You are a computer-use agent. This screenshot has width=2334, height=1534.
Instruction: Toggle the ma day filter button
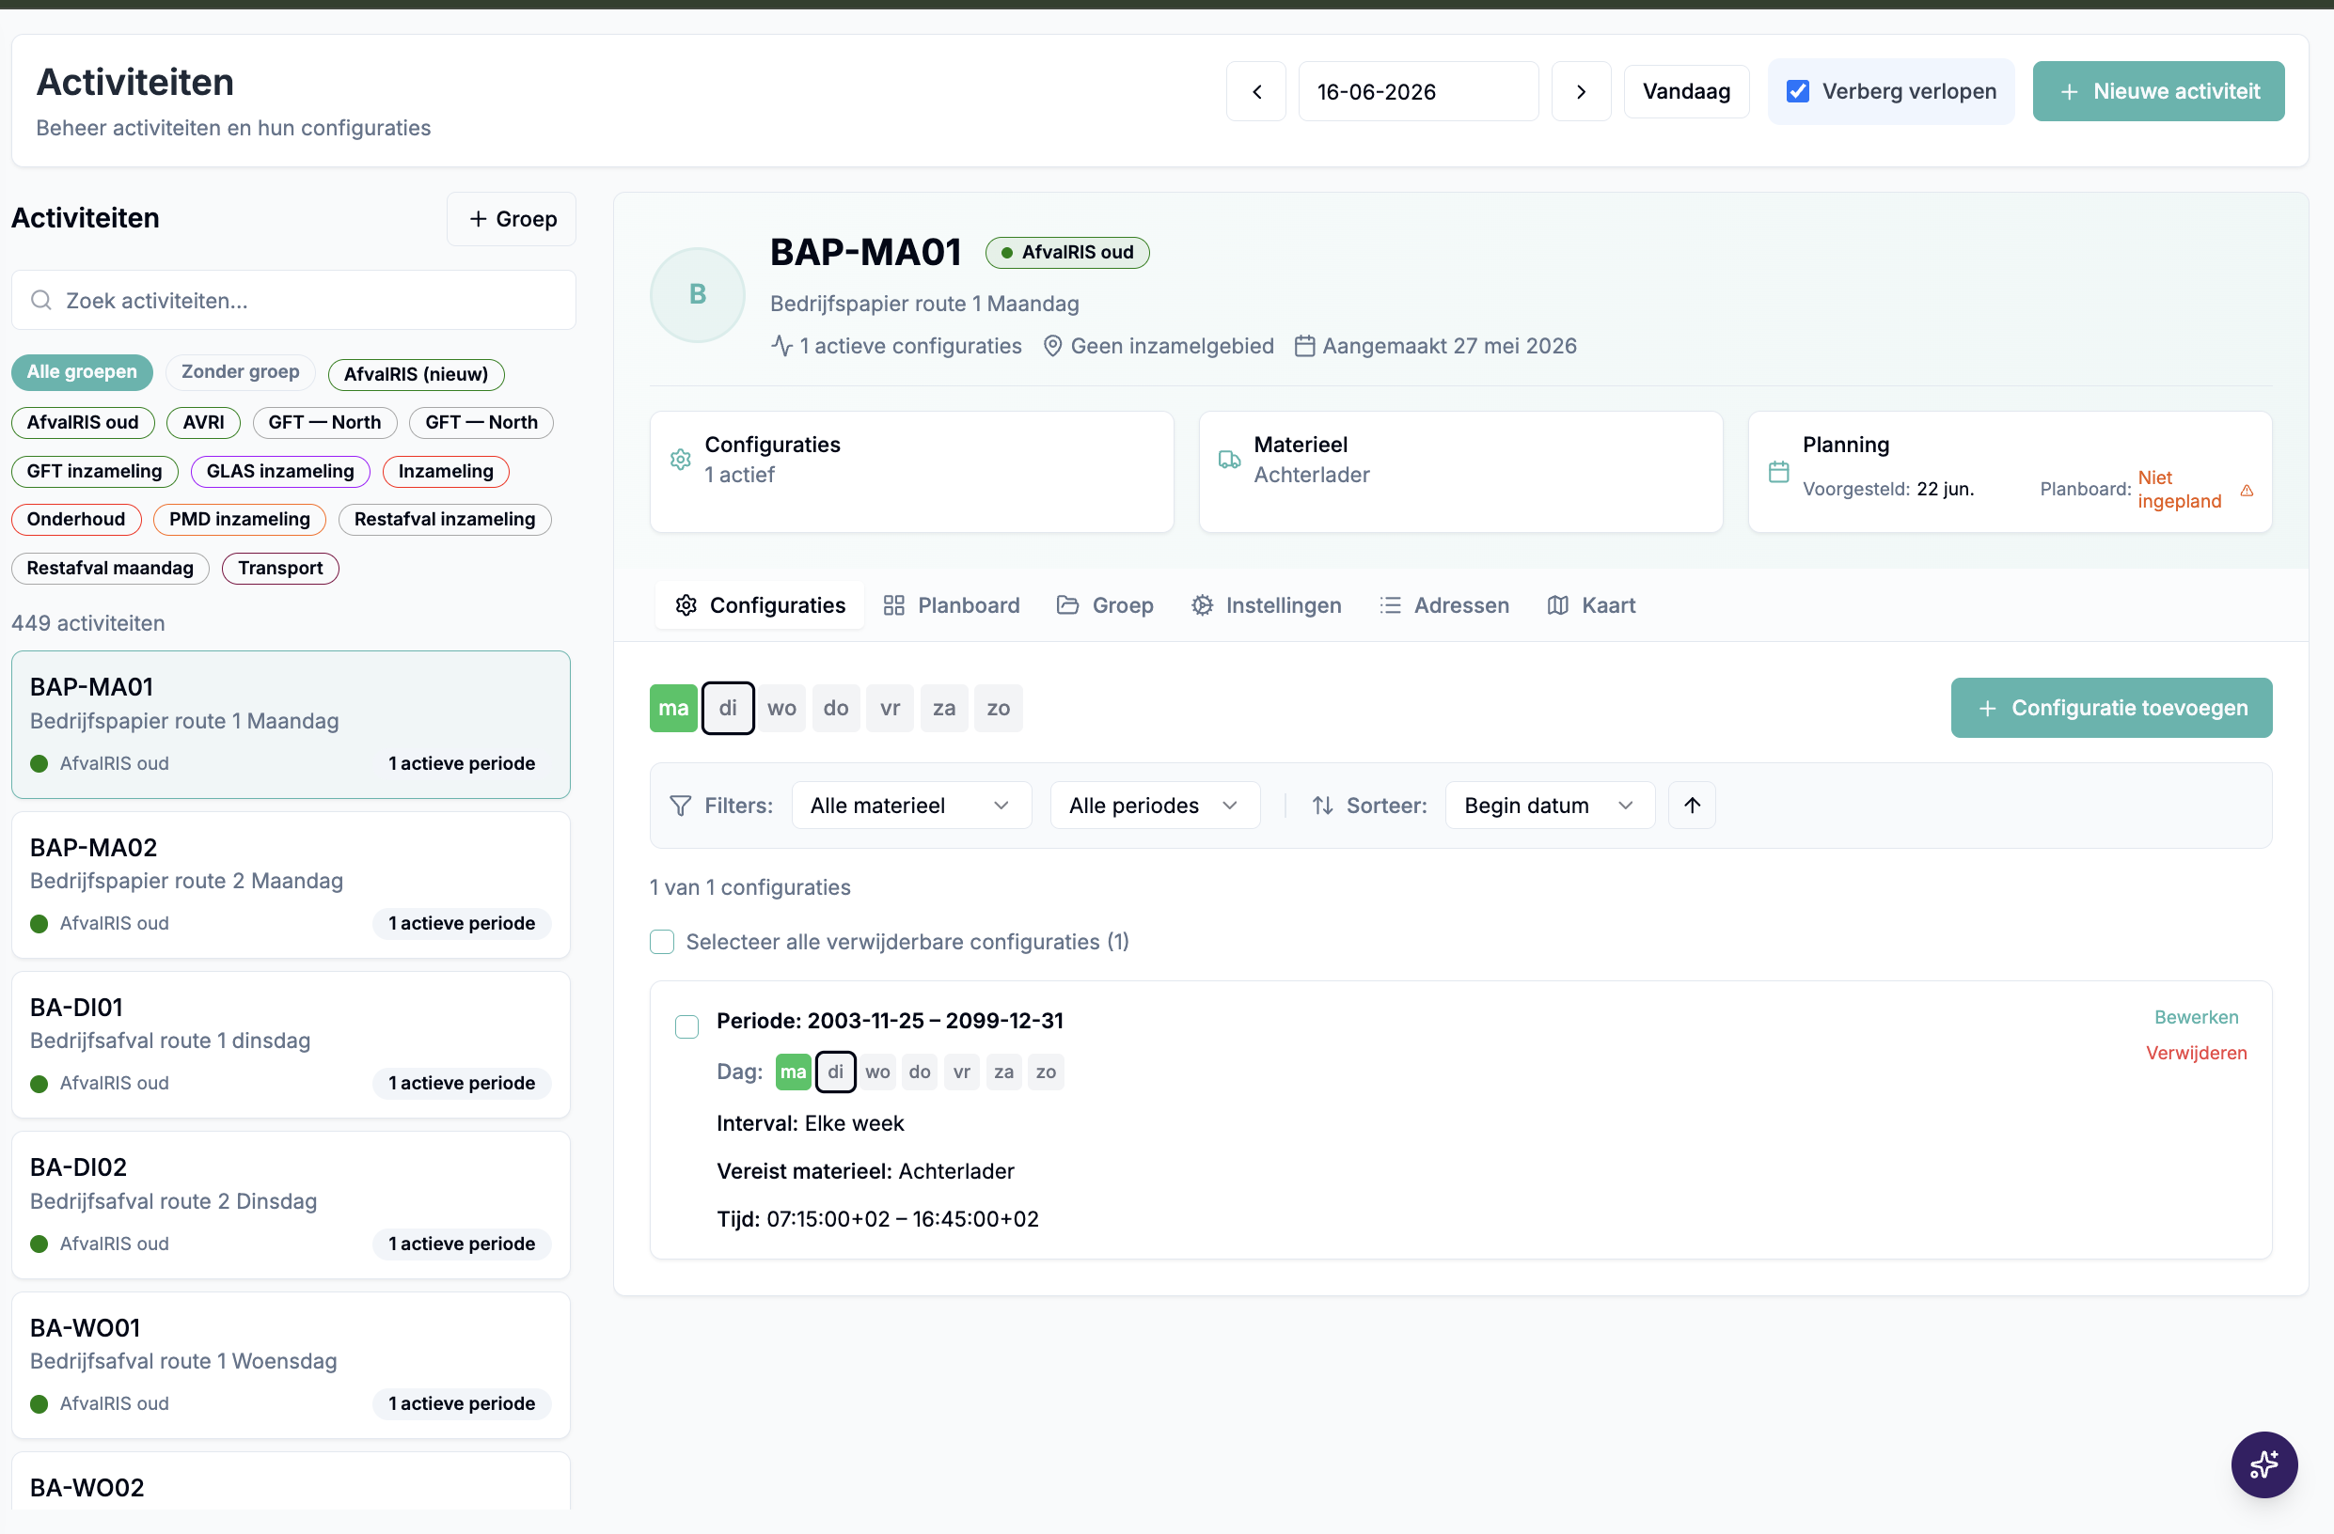(x=673, y=708)
